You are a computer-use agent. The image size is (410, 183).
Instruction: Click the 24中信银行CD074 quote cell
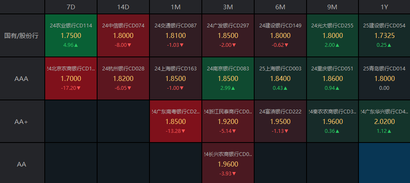pos(123,35)
